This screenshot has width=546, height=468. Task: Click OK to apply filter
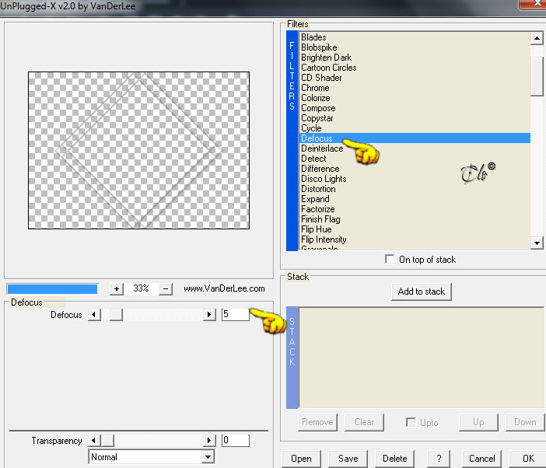point(528,458)
